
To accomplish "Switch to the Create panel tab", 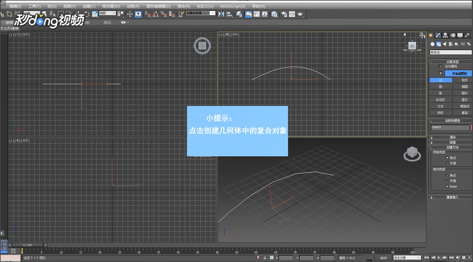I will (x=431, y=35).
